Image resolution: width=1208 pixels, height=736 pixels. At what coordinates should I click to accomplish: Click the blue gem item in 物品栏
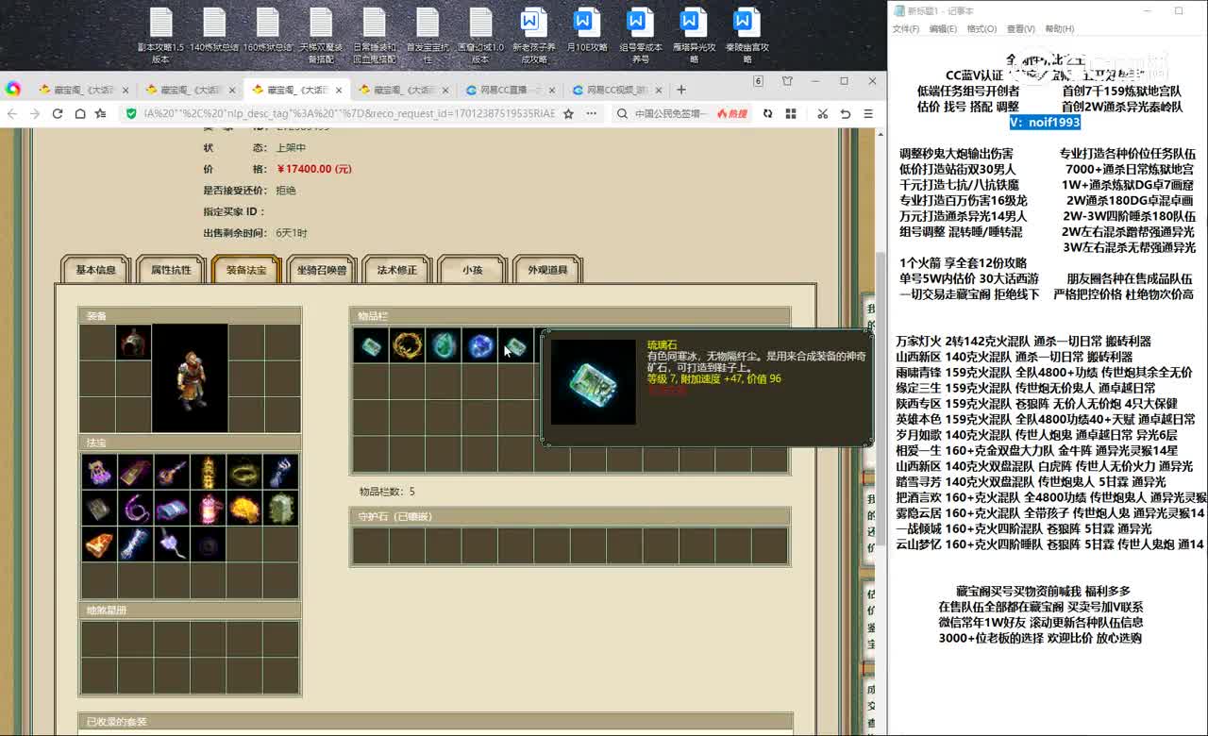pos(479,345)
